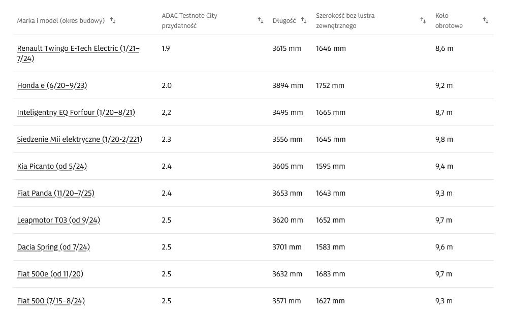Screen dimensions: 508x313
Task: Click Koło obrotowe sort arrows icon
Action: 486,21
